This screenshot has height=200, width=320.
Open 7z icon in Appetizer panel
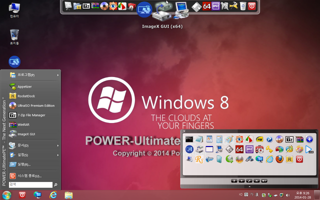(x=289, y=139)
